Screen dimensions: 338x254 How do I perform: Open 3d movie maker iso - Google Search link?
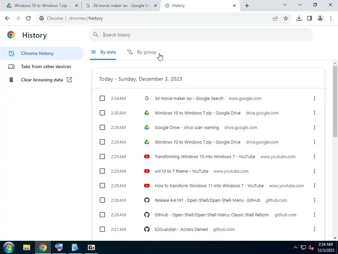pyautogui.click(x=189, y=98)
